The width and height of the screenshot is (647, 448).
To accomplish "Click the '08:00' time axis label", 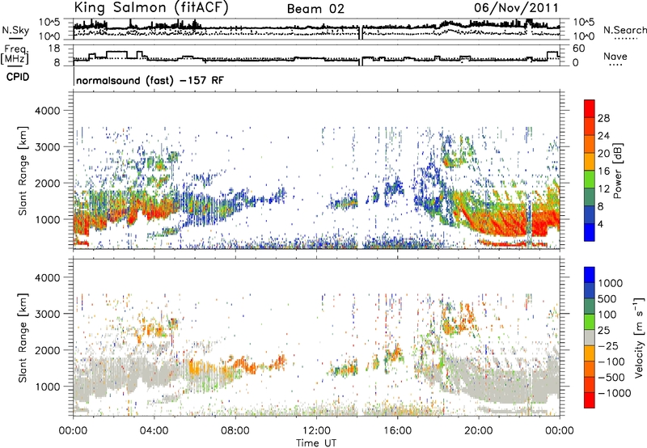I will click(235, 431).
